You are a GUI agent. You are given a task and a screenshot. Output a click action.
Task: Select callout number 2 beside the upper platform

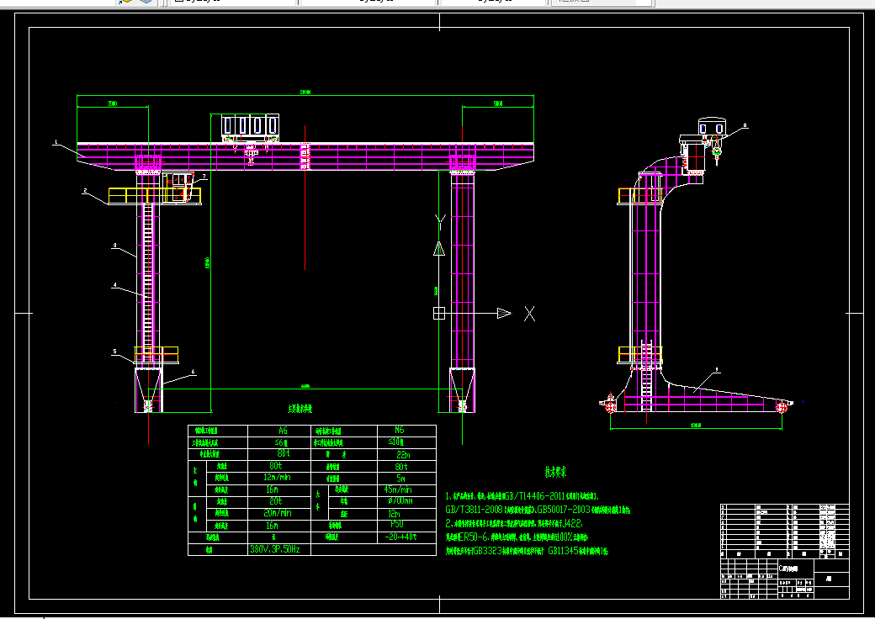click(x=85, y=191)
